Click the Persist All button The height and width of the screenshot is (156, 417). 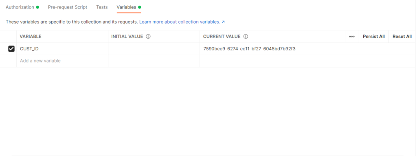(374, 37)
